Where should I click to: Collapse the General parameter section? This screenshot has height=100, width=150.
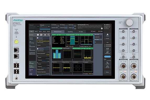[x=38, y=38]
